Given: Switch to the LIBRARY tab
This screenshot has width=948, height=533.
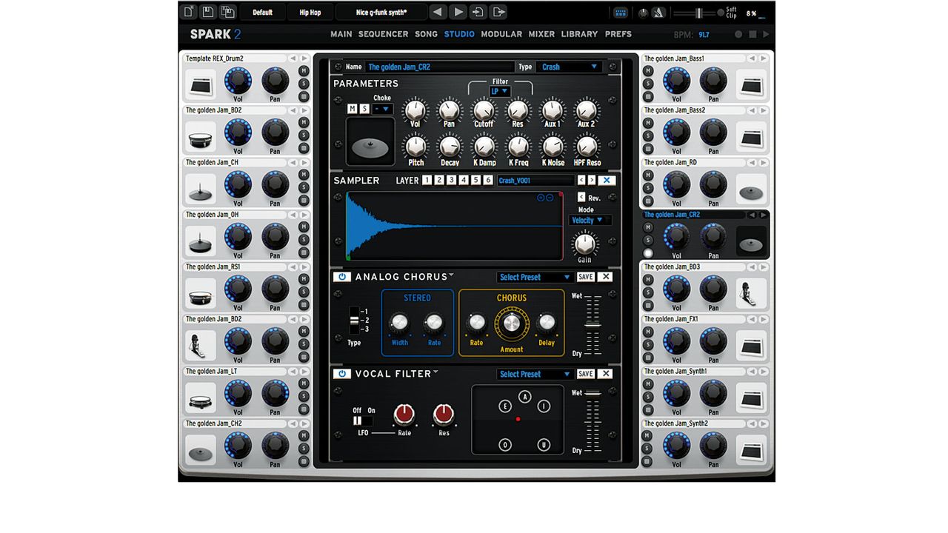Looking at the screenshot, I should (x=579, y=34).
